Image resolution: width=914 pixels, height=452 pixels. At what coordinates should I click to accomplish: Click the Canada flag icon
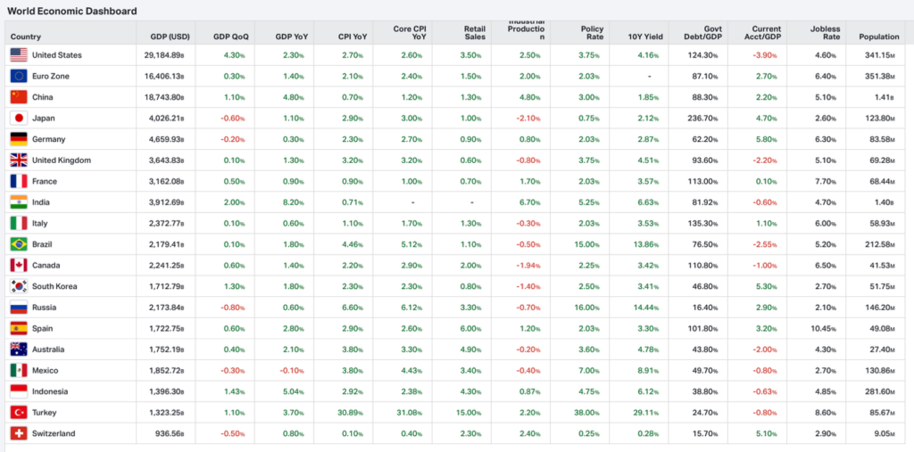[18, 266]
